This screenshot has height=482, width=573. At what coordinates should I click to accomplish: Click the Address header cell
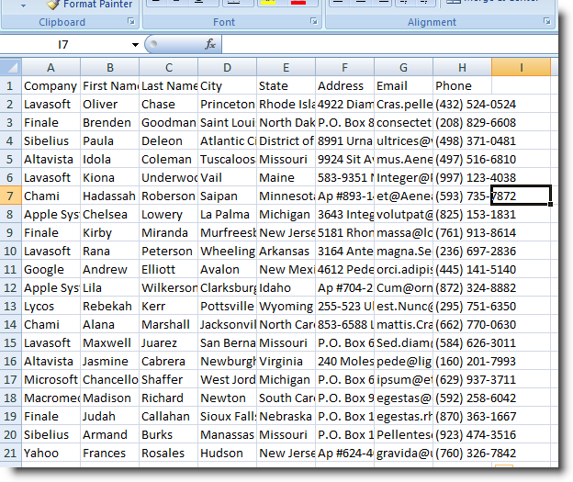[344, 86]
